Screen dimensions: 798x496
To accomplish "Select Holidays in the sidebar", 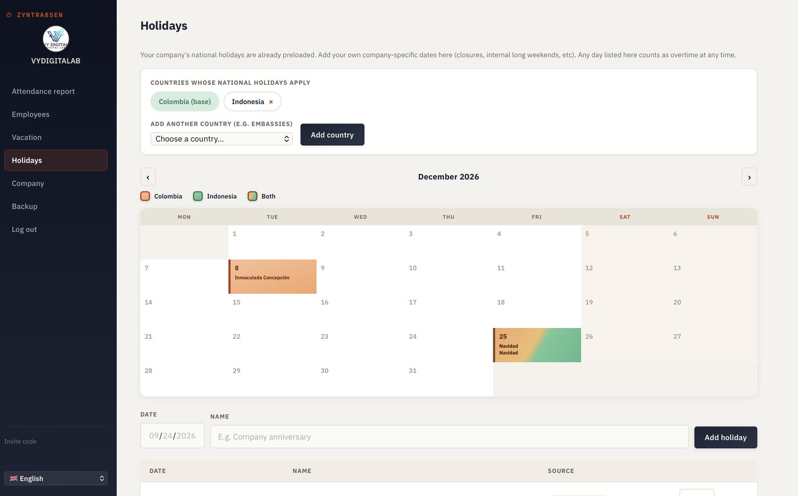I will coord(56,161).
